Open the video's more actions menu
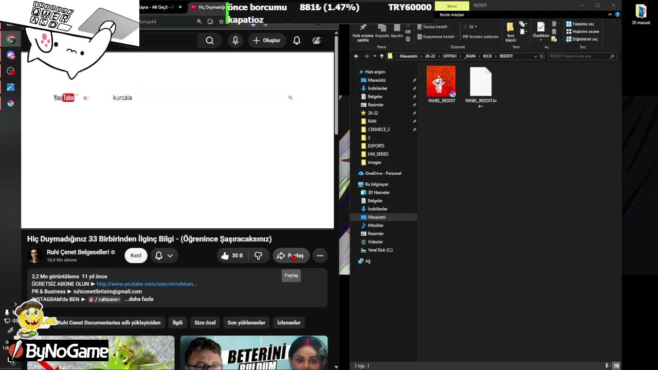Image resolution: width=658 pixels, height=370 pixels. point(320,255)
